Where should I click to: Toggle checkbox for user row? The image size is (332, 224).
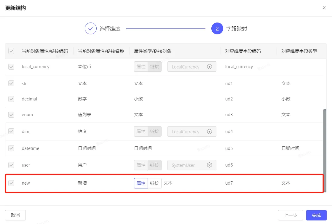click(11, 165)
